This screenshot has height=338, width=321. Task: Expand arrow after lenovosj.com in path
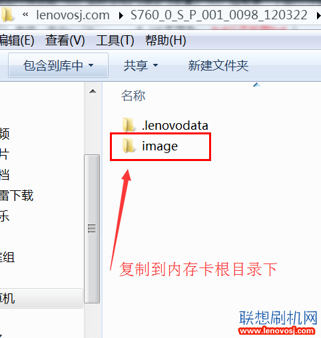coord(121,16)
